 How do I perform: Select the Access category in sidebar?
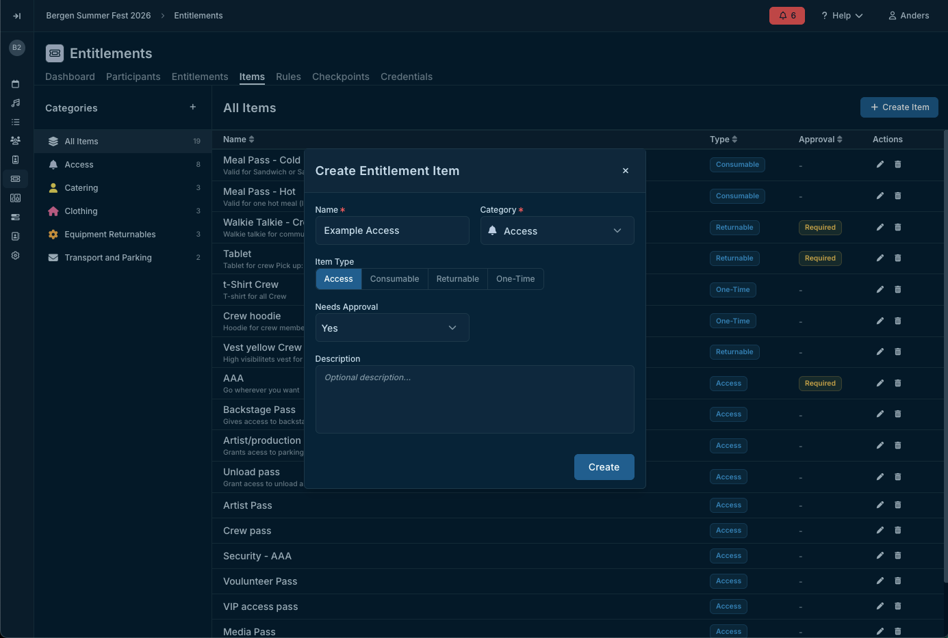[123, 164]
